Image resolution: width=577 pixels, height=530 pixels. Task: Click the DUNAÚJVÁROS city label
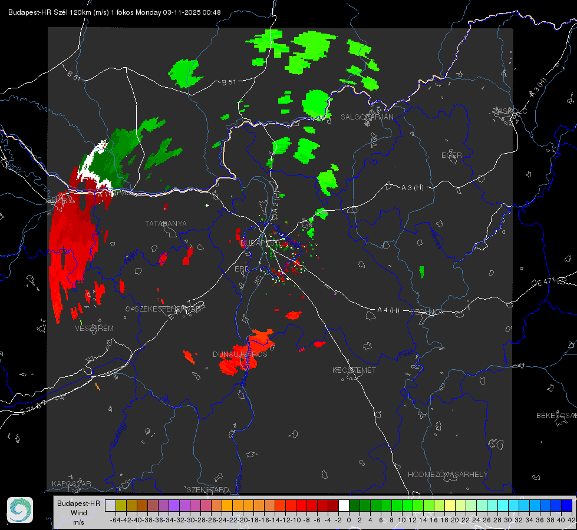point(240,354)
